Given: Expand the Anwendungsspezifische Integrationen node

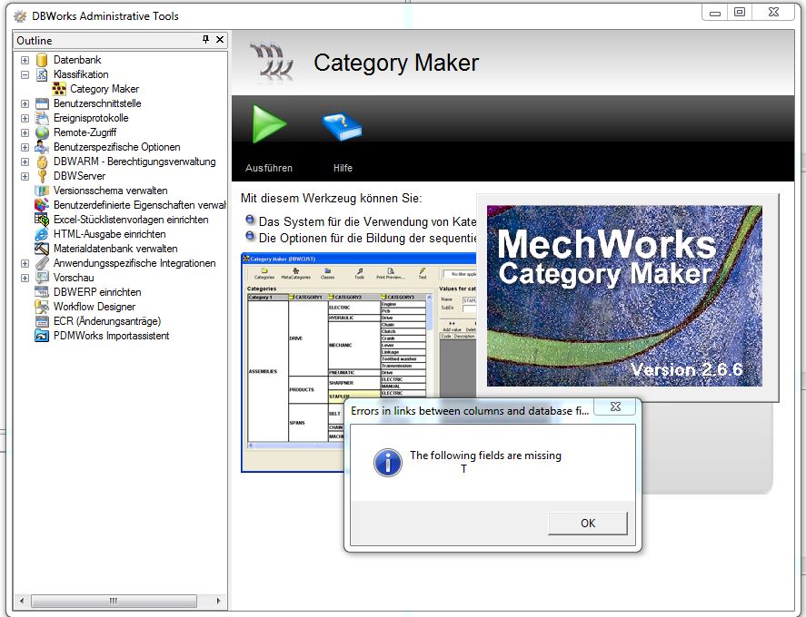Looking at the screenshot, I should pos(25,263).
